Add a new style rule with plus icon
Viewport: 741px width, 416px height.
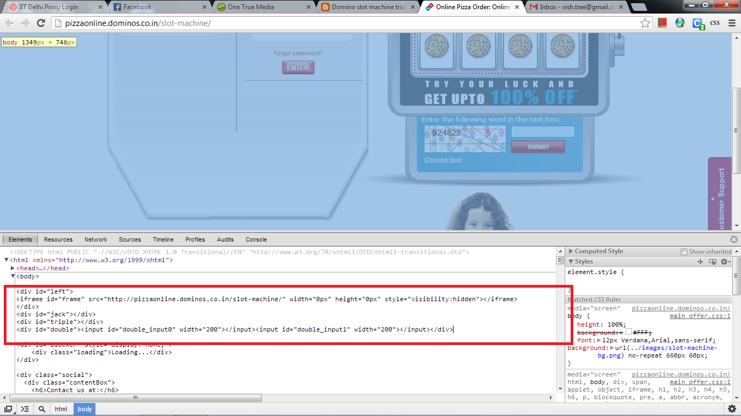point(700,262)
